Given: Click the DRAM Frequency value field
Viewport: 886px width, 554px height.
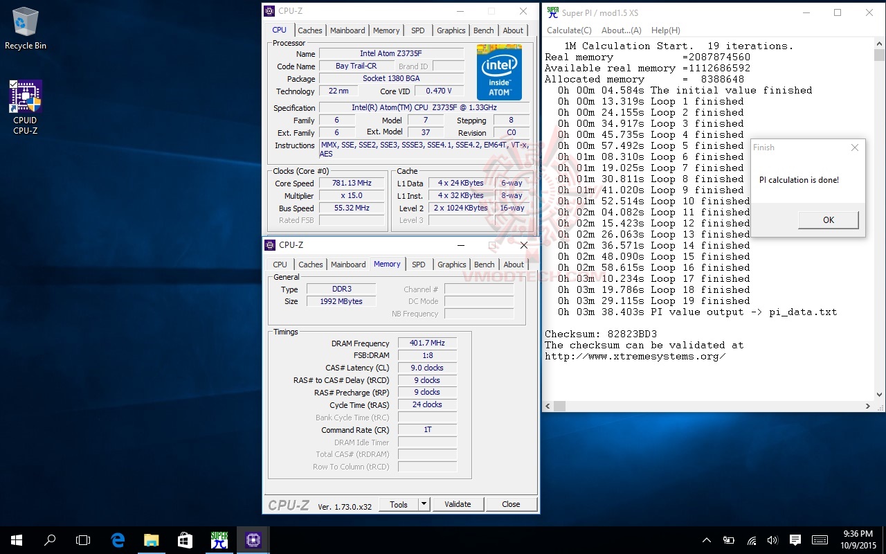Looking at the screenshot, I should coord(427,343).
